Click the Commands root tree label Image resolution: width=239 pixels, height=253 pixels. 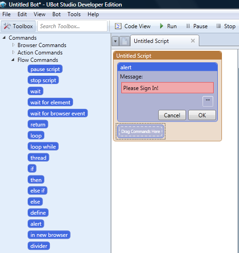23,37
